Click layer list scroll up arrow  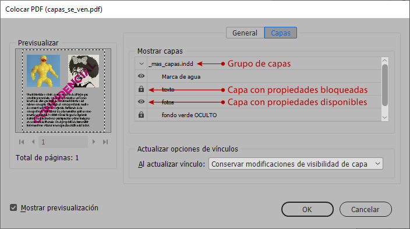384,61
